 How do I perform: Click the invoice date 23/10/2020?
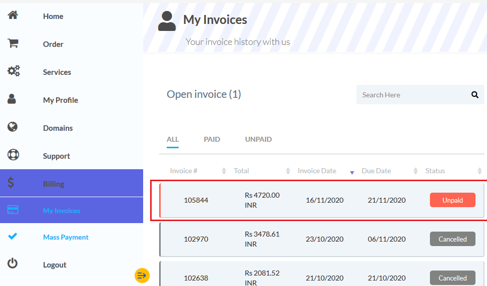324,239
